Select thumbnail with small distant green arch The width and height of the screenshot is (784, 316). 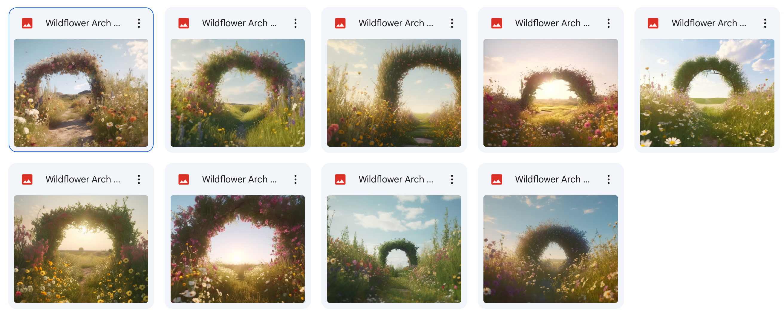tap(394, 249)
